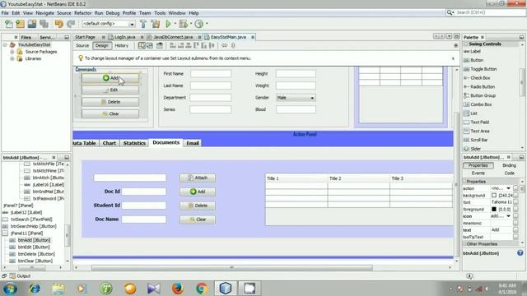
Task: Click the Edit button in Commands panel
Action: tap(110, 90)
